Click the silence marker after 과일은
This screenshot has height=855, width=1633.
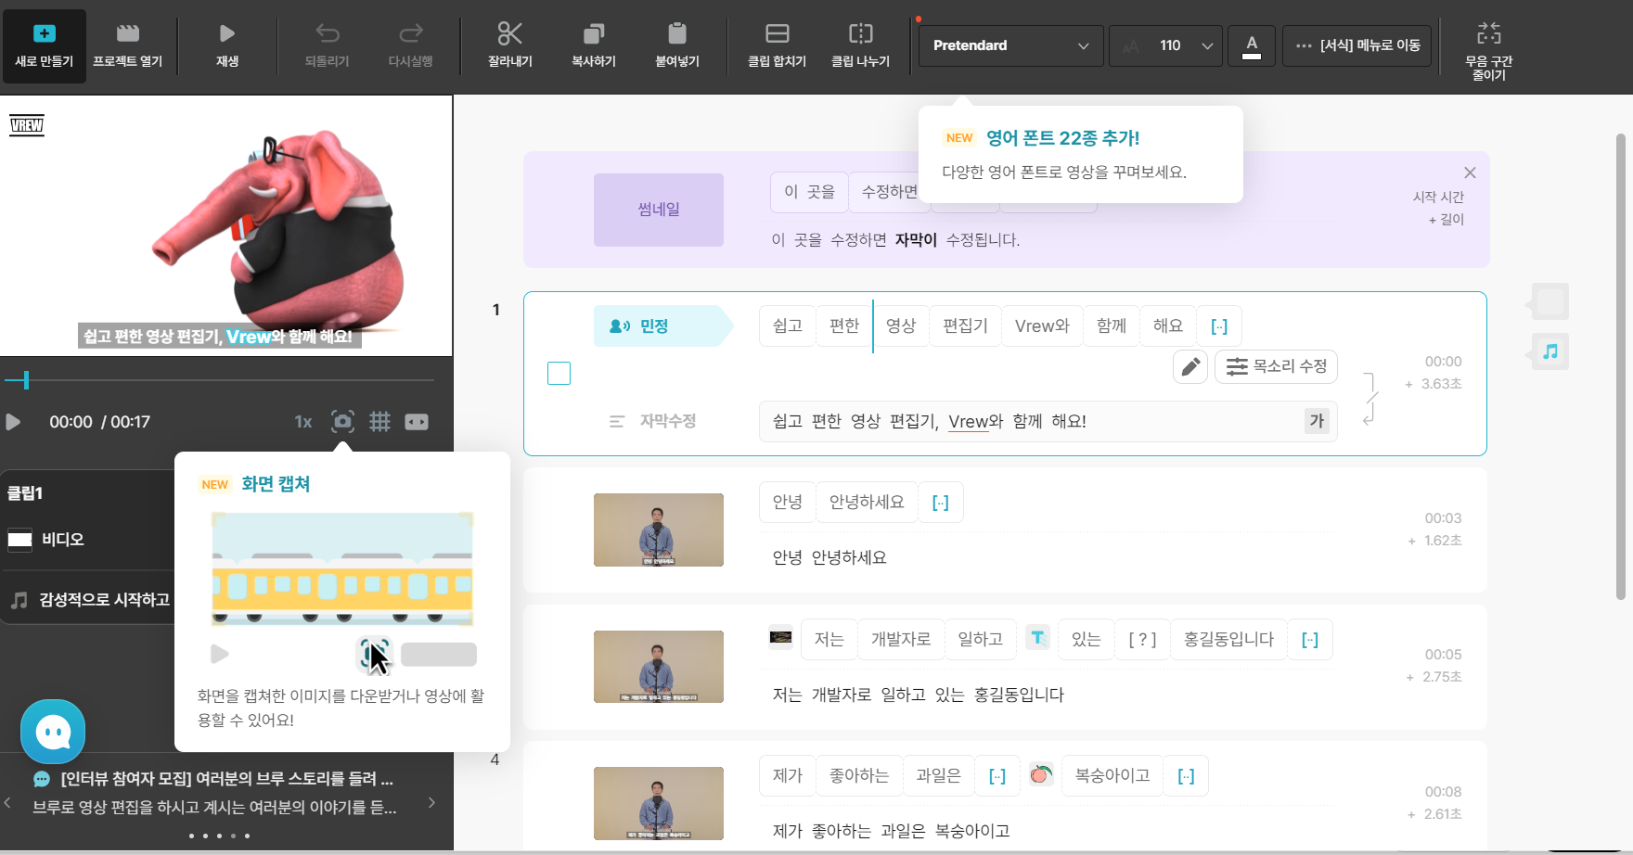[997, 775]
